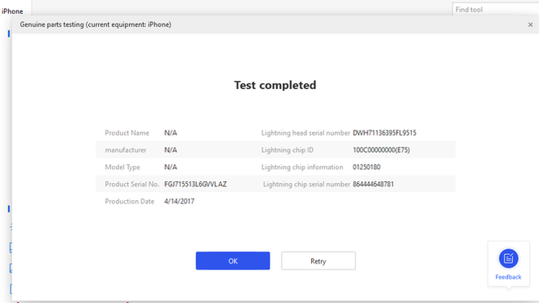The image size is (539, 303).
Task: Click the blue Feedback note icon
Action: click(x=508, y=258)
